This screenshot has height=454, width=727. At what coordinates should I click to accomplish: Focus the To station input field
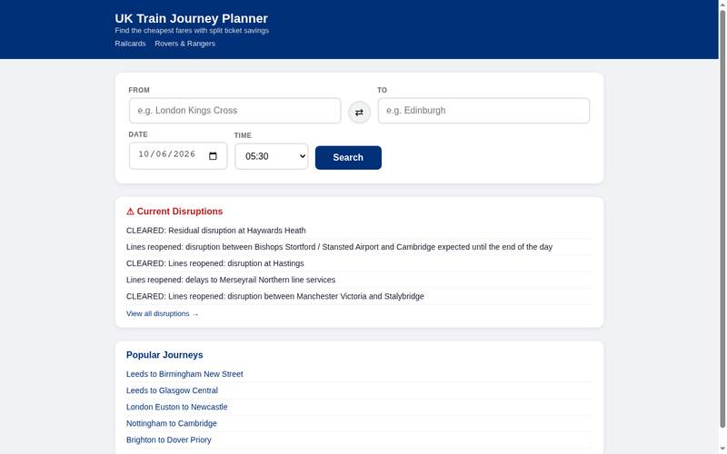coord(483,110)
